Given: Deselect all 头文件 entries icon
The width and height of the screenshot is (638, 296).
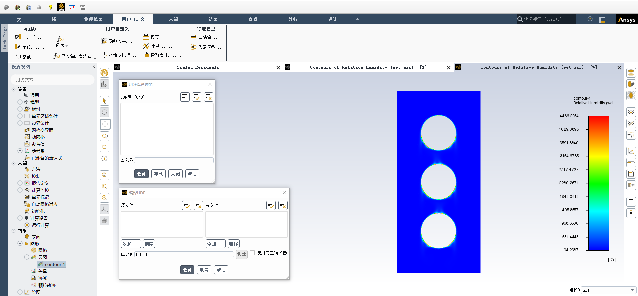Looking at the screenshot, I should (x=283, y=205).
